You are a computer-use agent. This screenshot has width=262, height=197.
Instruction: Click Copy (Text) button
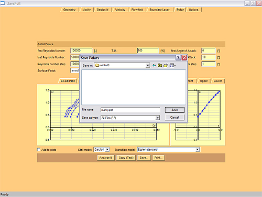pyautogui.click(x=126, y=158)
